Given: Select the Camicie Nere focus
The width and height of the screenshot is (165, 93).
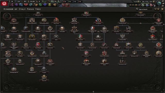Looking at the screenshot, I should pos(116,29).
